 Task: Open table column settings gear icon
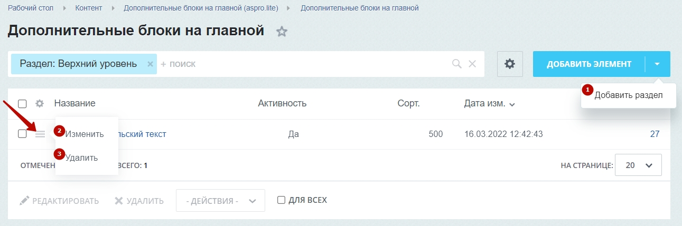(x=40, y=103)
